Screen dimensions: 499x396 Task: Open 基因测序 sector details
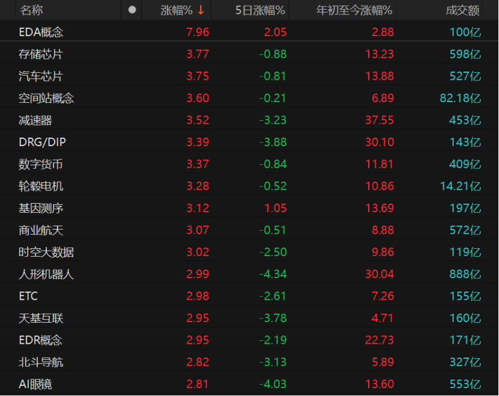point(41,208)
